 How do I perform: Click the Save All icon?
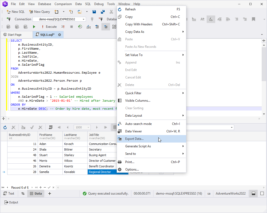click(x=103, y=12)
